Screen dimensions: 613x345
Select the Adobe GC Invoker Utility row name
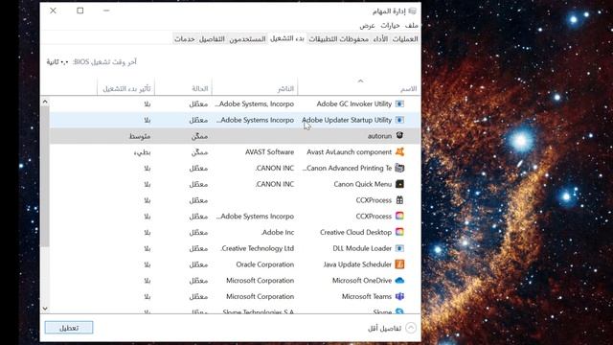click(353, 103)
